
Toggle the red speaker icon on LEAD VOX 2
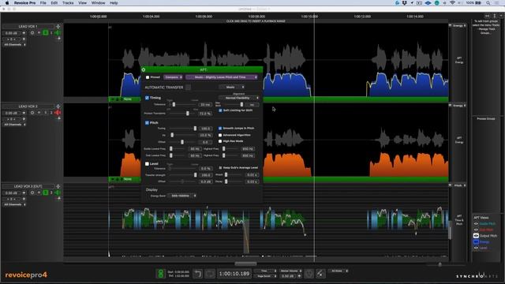pos(58,113)
